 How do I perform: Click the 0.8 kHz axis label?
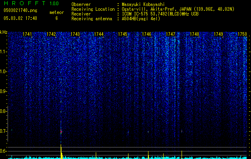pyautogui.click(x=3, y=111)
